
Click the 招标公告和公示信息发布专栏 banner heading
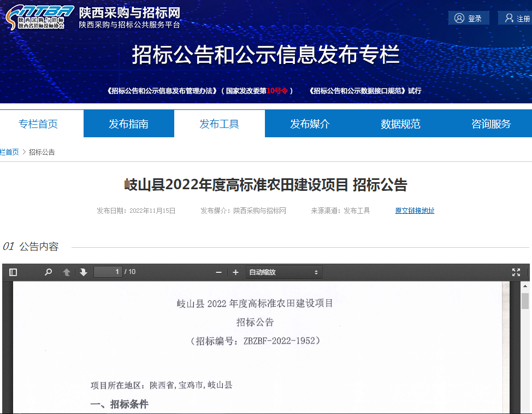[x=265, y=55]
